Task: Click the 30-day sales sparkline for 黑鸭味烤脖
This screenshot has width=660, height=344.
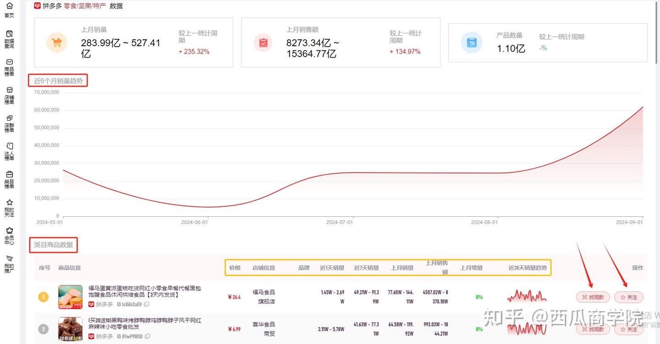Action: point(527,328)
